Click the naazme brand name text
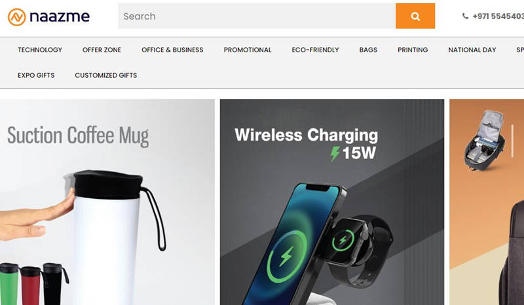 tap(60, 16)
